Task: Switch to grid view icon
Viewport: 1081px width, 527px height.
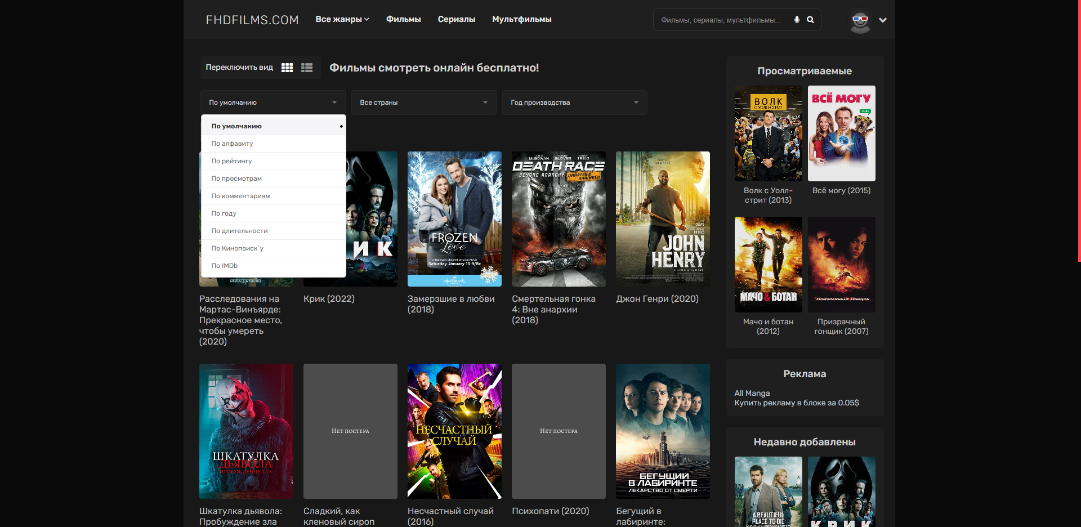Action: (287, 68)
